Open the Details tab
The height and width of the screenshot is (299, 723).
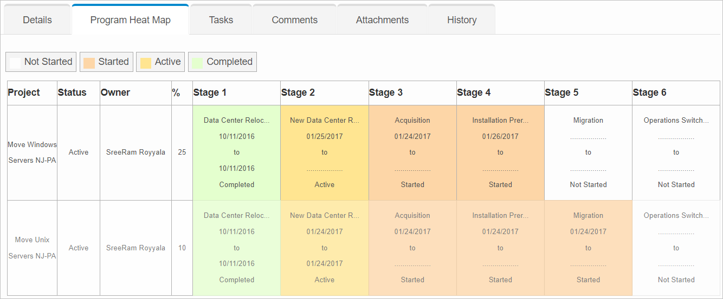pyautogui.click(x=37, y=20)
